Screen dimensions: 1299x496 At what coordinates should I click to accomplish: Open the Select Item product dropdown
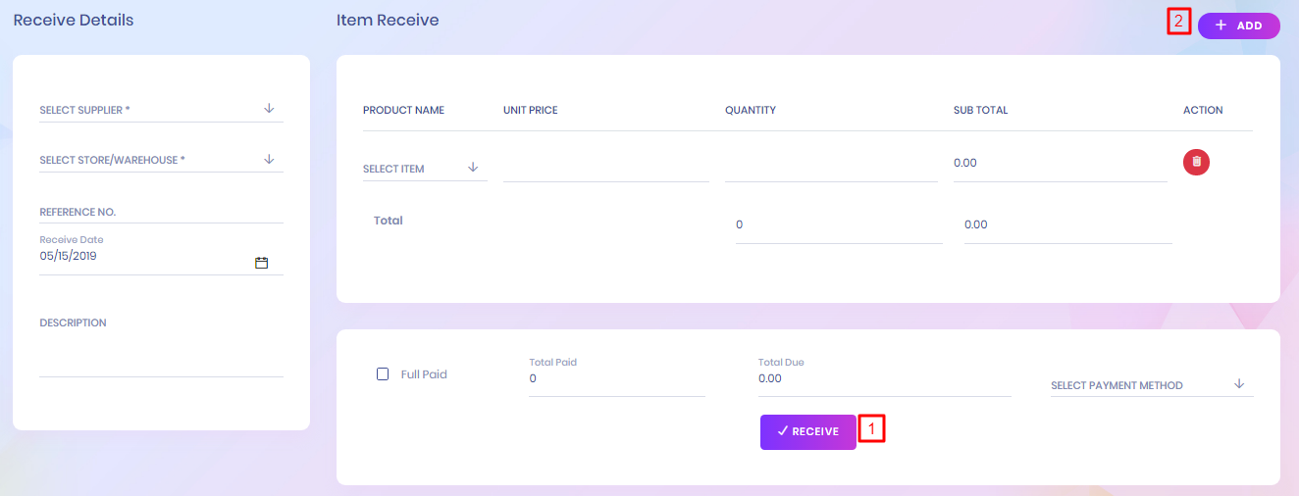click(412, 169)
